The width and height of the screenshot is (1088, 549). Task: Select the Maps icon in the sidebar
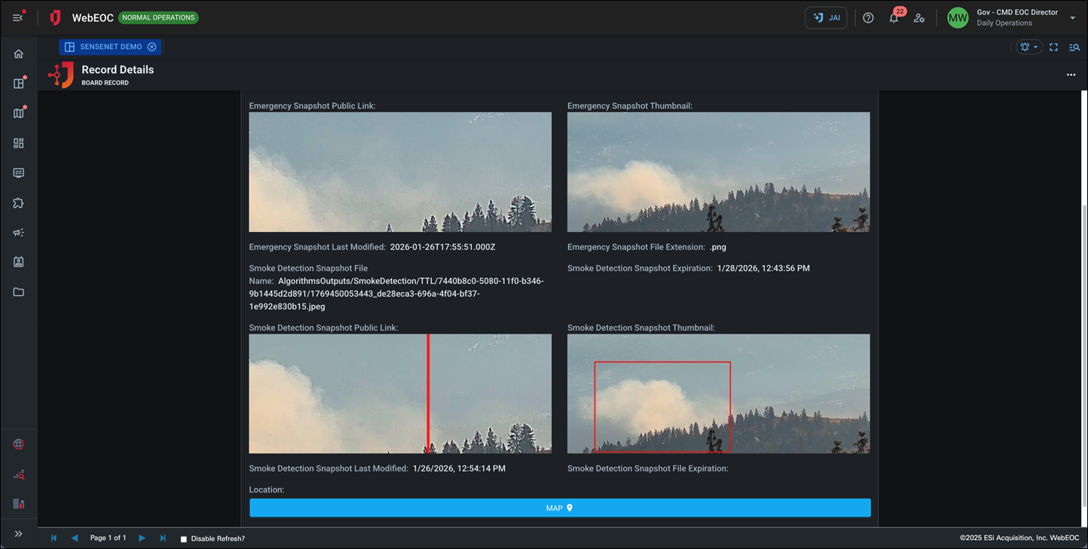[18, 113]
